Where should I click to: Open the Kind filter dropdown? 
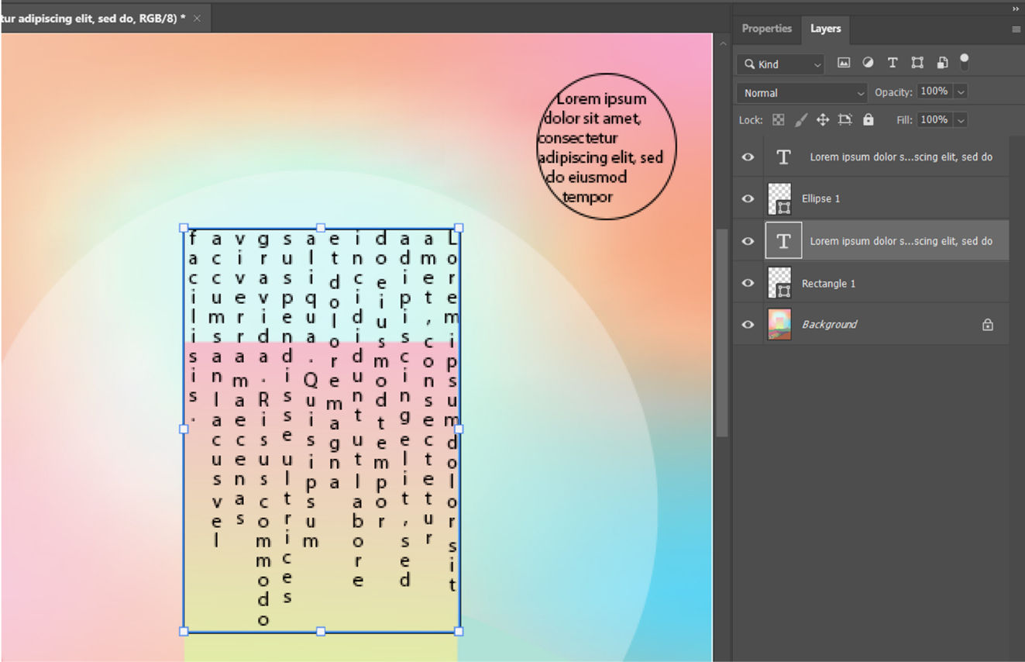779,64
